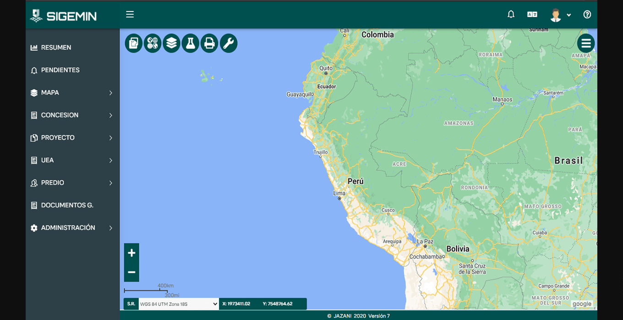The image size is (623, 320).
Task: Zoom in the map with plus button
Action: [x=131, y=253]
